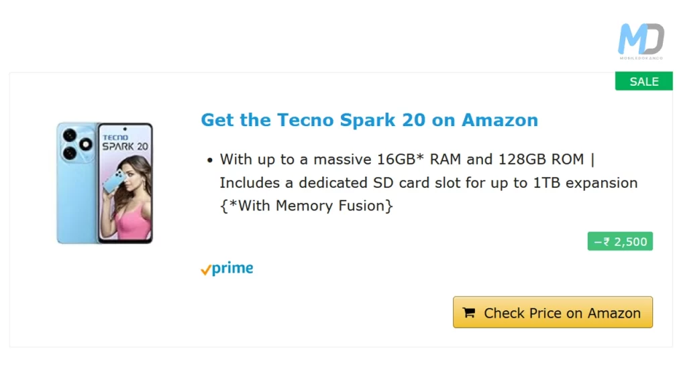Toggle the prime membership indicator

point(228,267)
